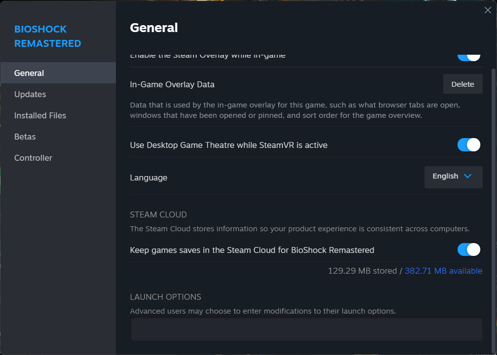Viewport: 497px width, 355px height.
Task: Click the blue chevron beside English
Action: coord(468,177)
